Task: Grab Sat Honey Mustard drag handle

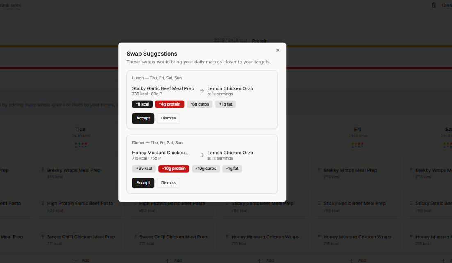Action: point(411,236)
